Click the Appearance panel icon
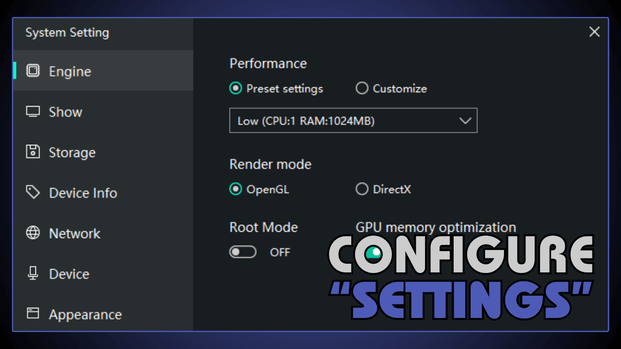 pyautogui.click(x=32, y=314)
